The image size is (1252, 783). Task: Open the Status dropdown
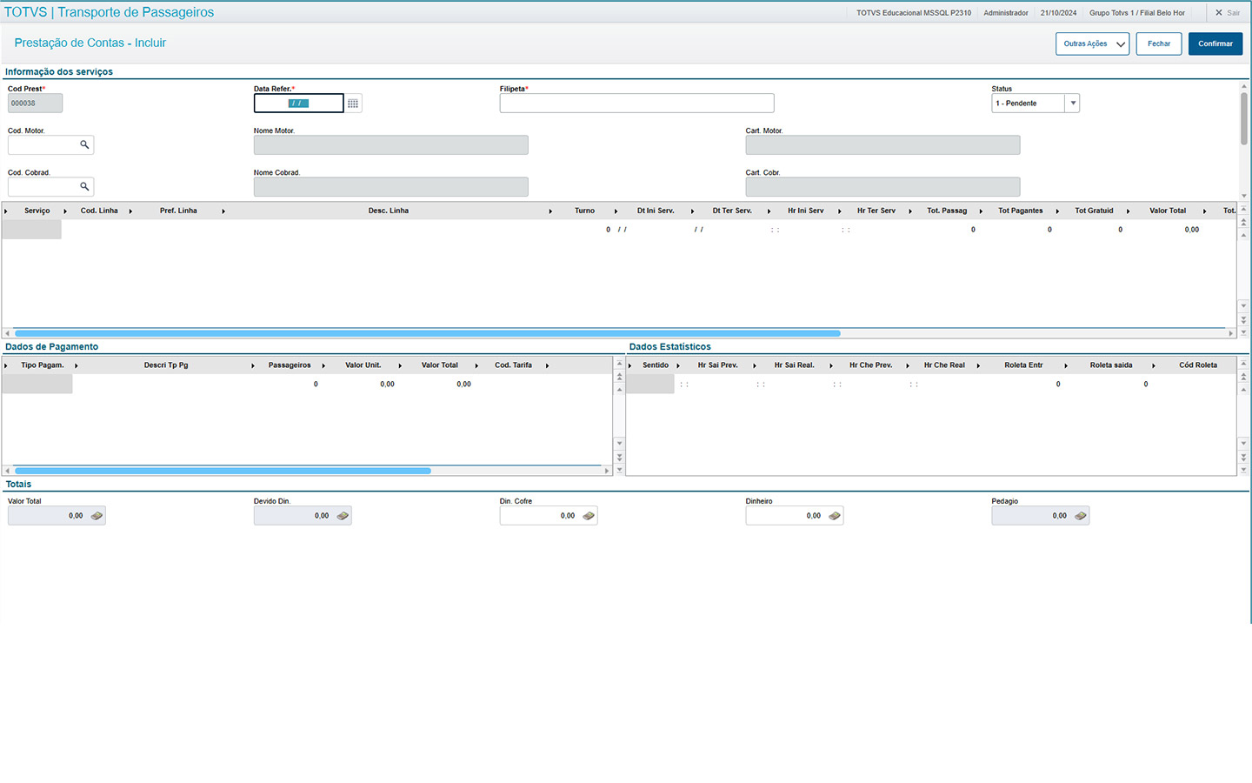click(1073, 104)
